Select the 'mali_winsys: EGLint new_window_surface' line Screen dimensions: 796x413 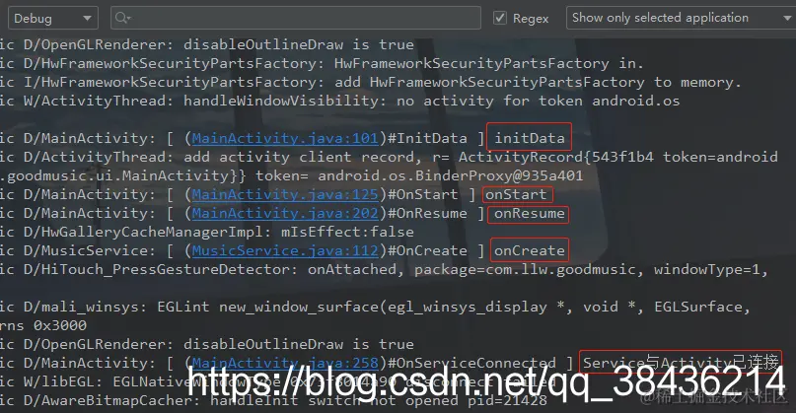click(375, 307)
